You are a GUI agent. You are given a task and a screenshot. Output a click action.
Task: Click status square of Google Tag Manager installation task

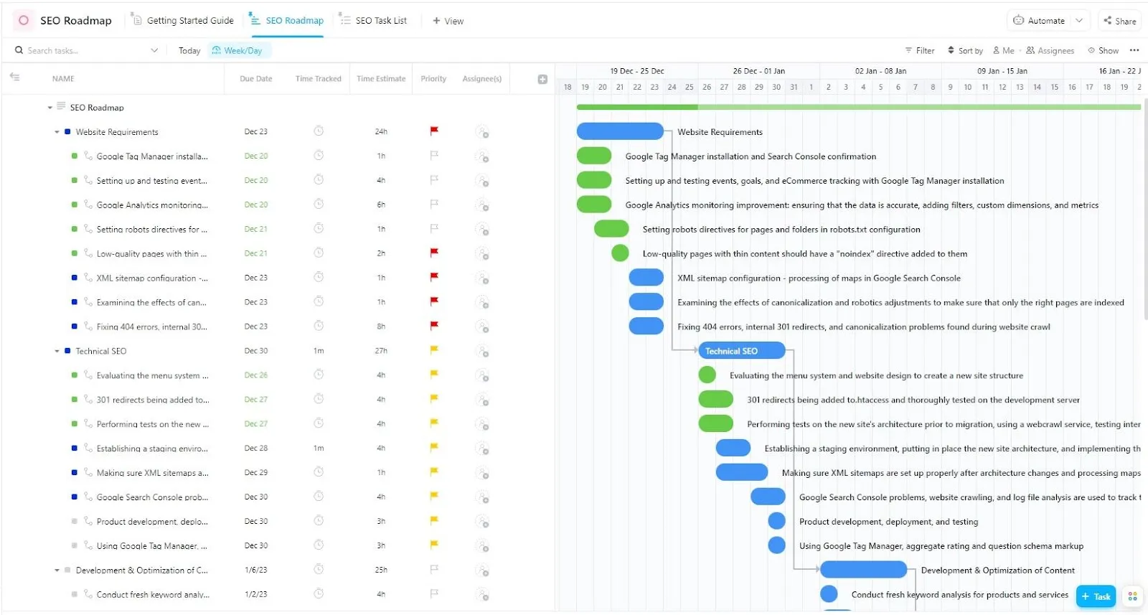point(75,156)
